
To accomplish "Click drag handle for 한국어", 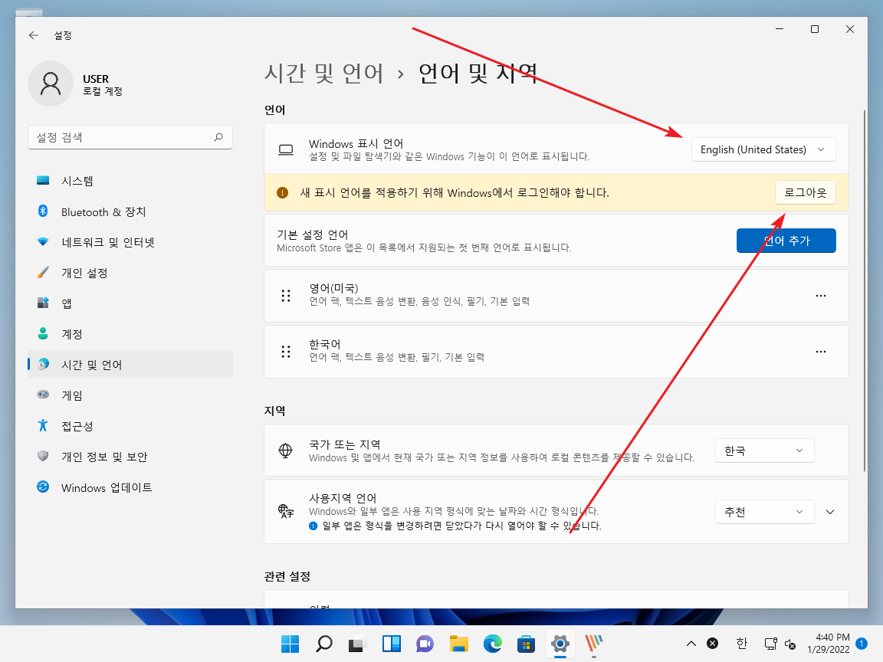I will tap(286, 352).
